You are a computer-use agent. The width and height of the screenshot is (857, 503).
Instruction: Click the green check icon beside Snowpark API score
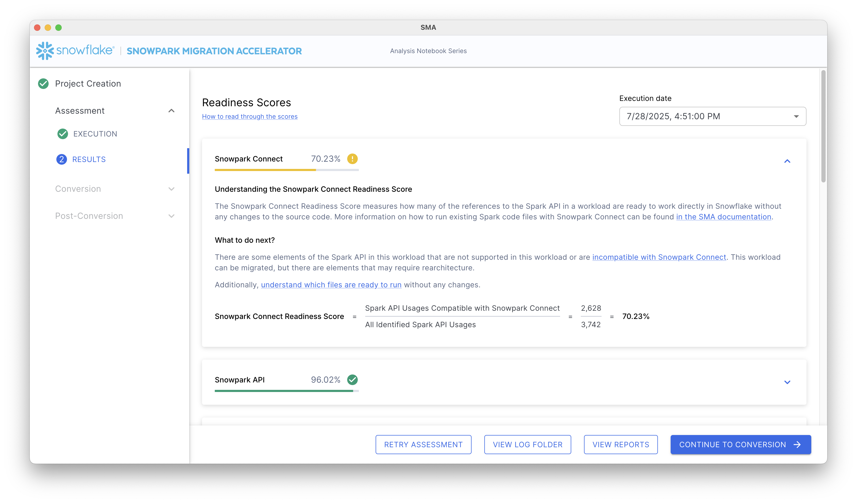pyautogui.click(x=353, y=380)
